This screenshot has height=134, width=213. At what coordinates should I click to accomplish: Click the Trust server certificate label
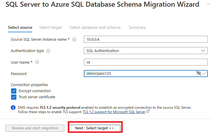(x=37, y=97)
